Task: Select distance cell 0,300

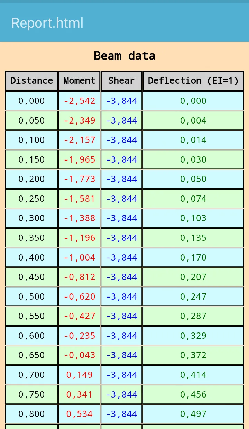Action: [31, 218]
